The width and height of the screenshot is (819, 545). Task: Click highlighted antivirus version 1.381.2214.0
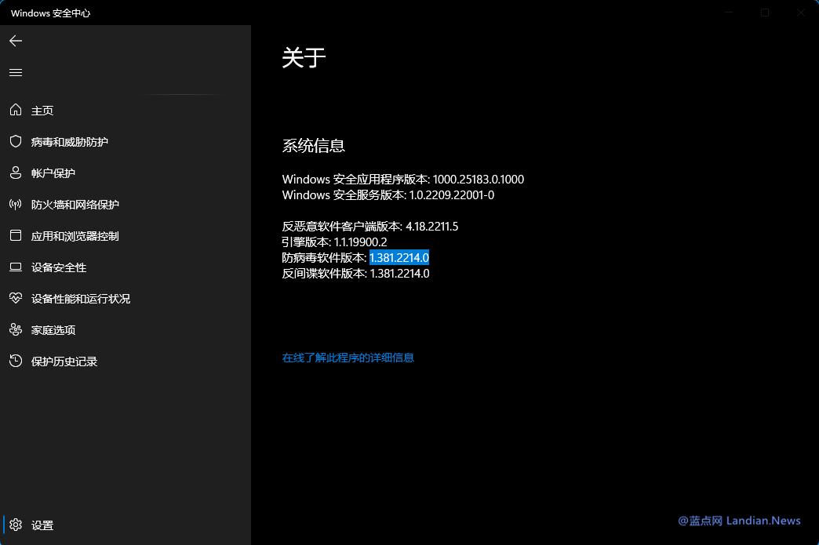399,257
